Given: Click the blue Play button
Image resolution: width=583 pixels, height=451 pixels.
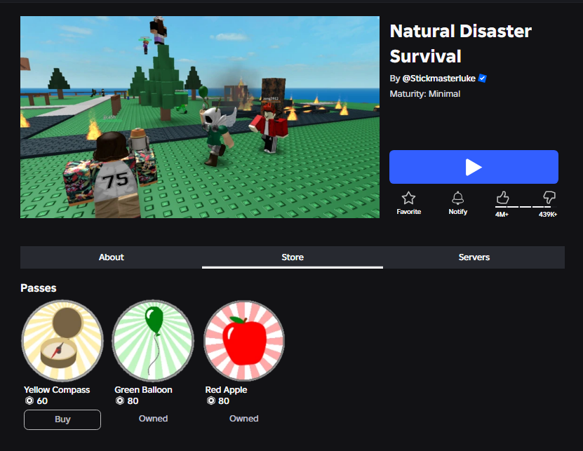Looking at the screenshot, I should [474, 167].
